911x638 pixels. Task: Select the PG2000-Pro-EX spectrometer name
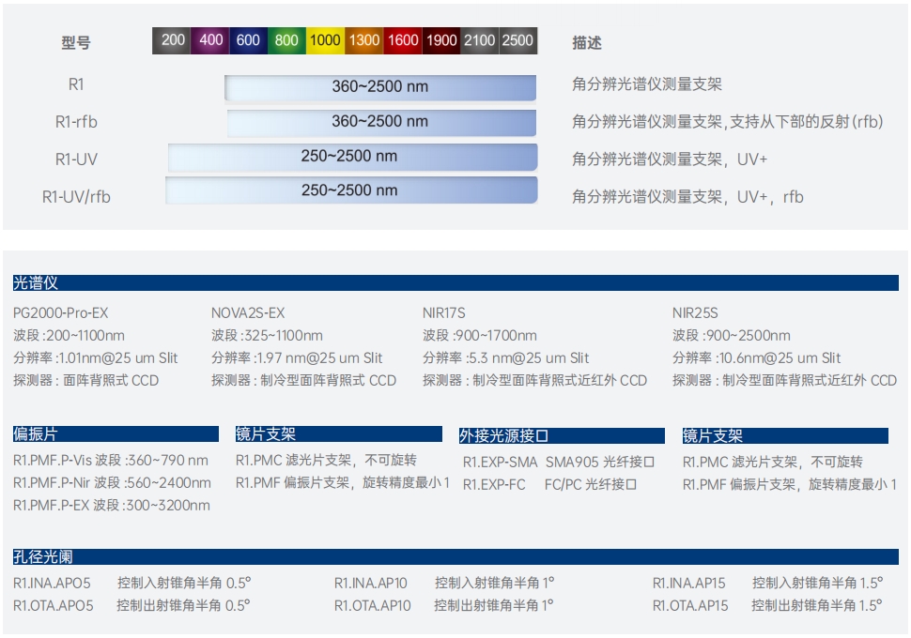[x=60, y=313]
